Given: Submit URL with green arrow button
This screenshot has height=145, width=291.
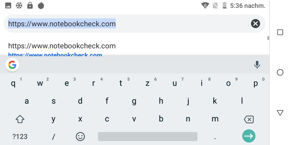Looking at the screenshot, I should tap(249, 136).
